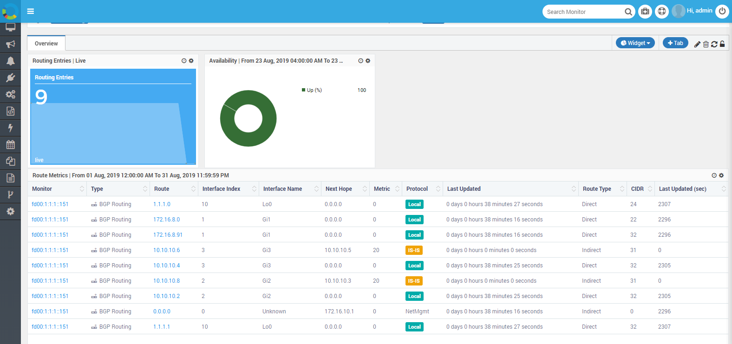
Task: Open the bell alerts icon in the sidebar
Action: (10, 61)
